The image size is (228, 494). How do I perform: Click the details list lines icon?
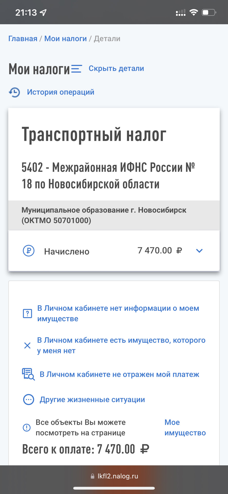click(x=76, y=69)
